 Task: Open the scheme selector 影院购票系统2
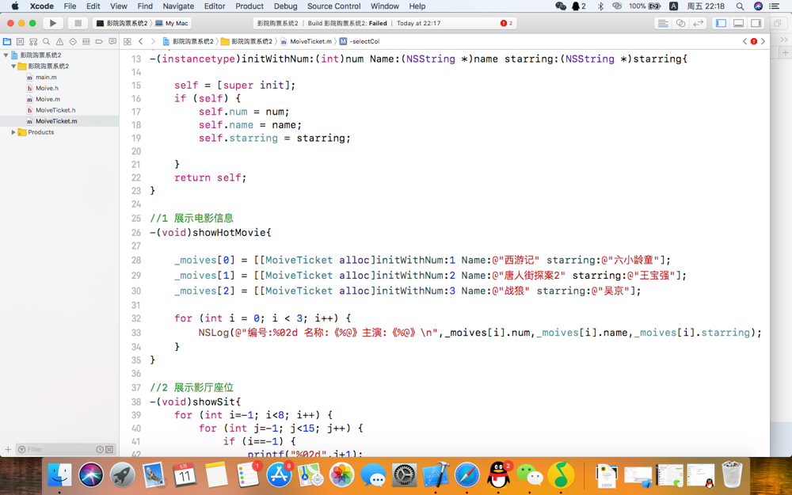click(x=122, y=23)
